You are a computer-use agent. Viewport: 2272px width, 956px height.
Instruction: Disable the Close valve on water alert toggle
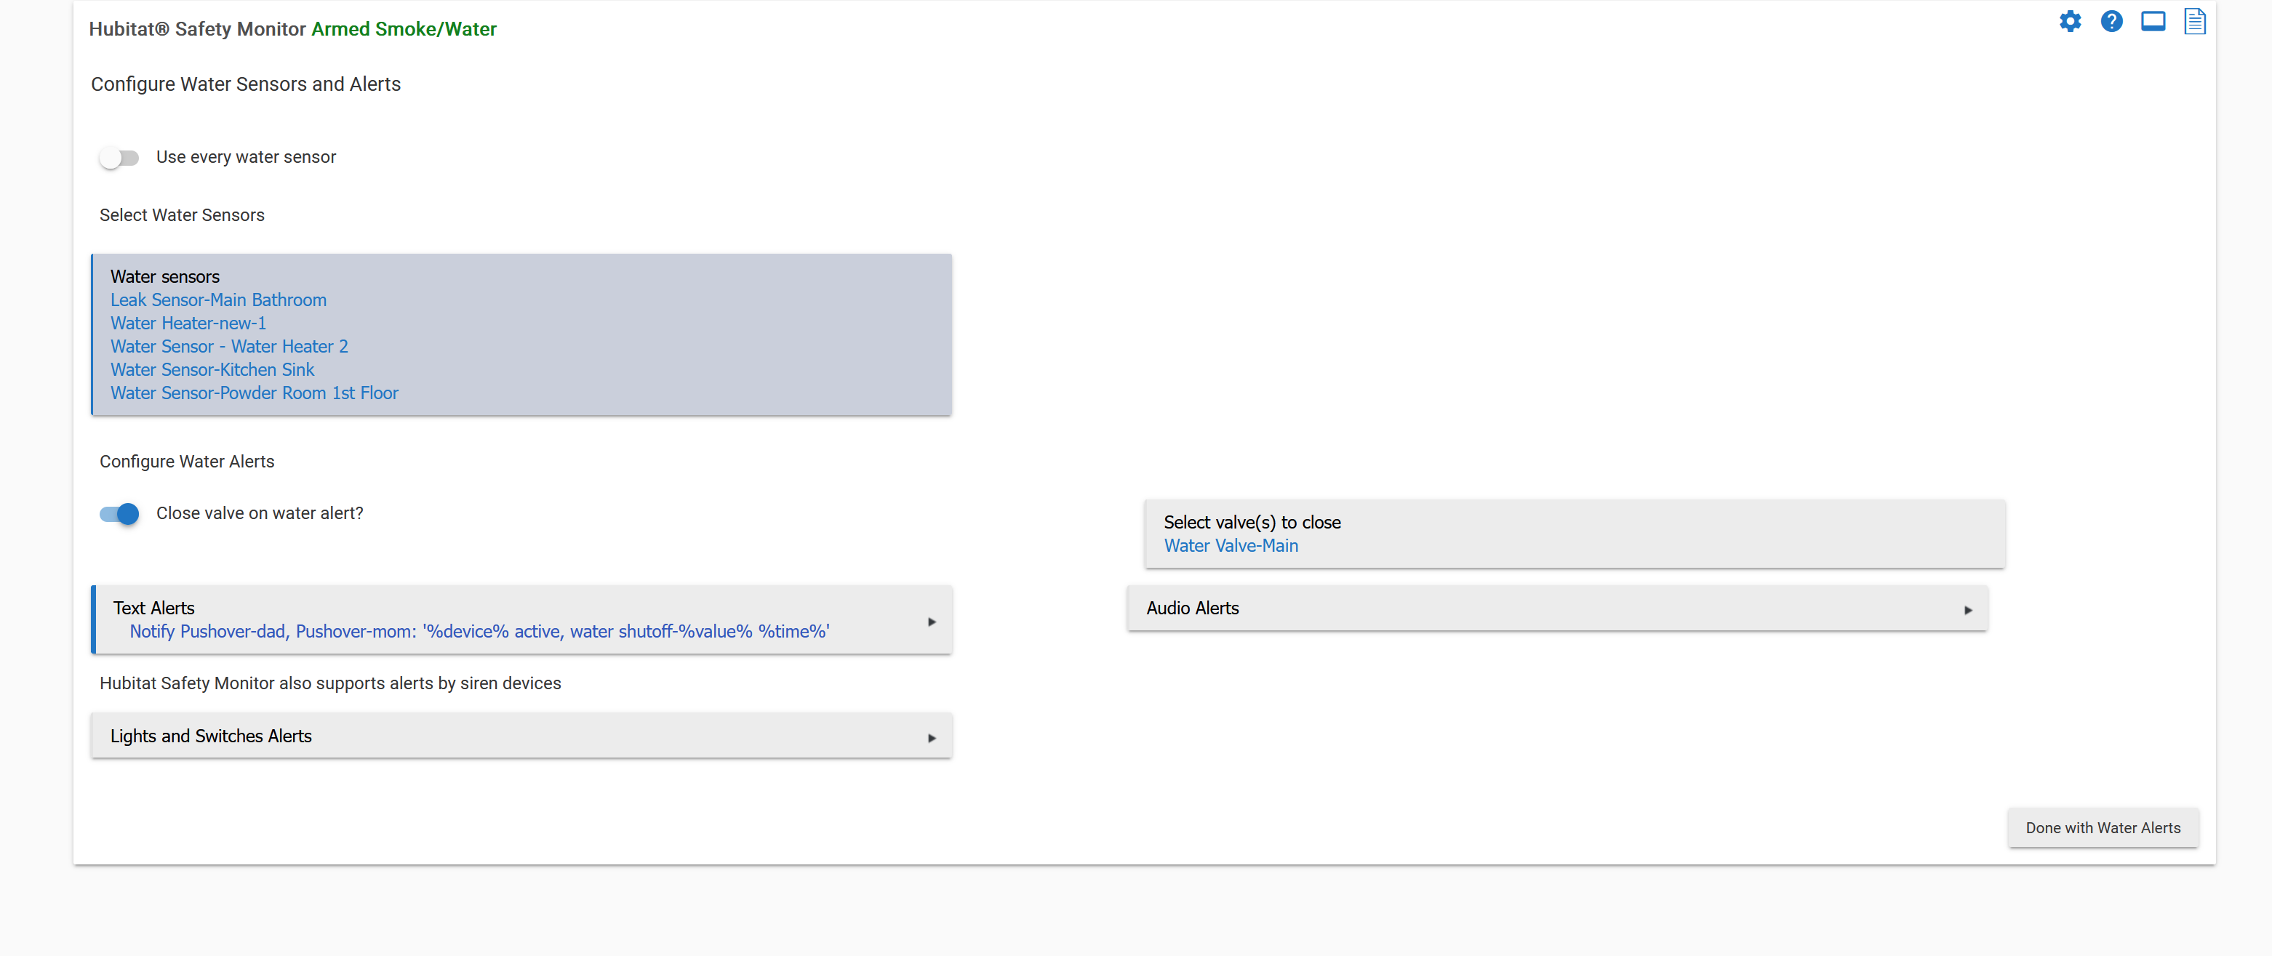point(119,513)
